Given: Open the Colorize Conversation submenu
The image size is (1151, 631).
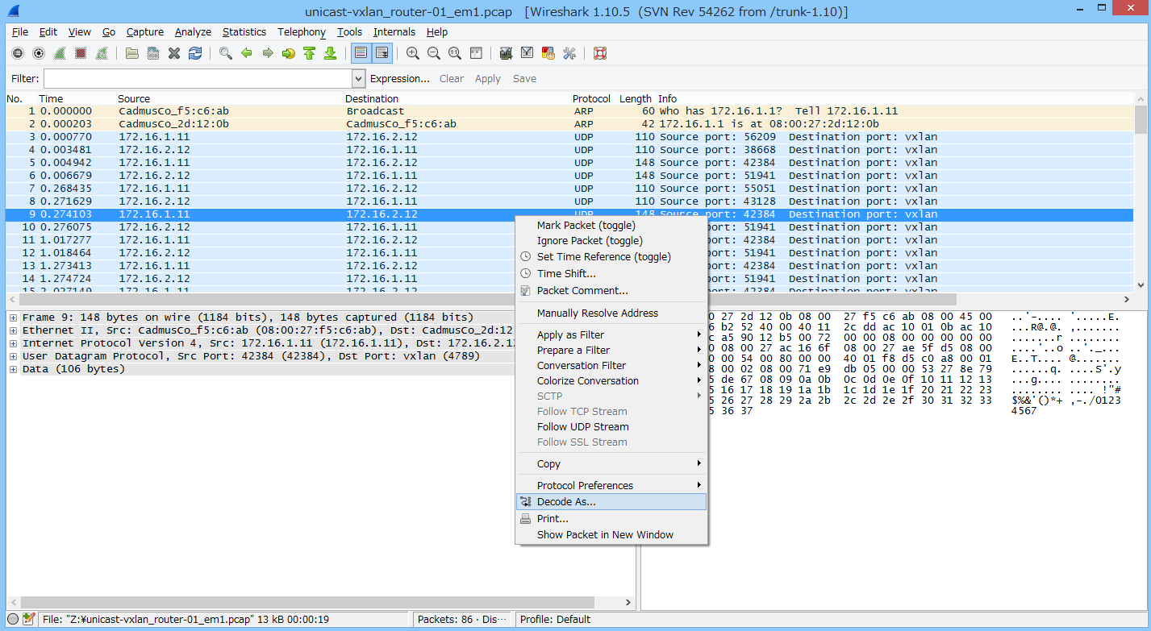Looking at the screenshot, I should 611,380.
